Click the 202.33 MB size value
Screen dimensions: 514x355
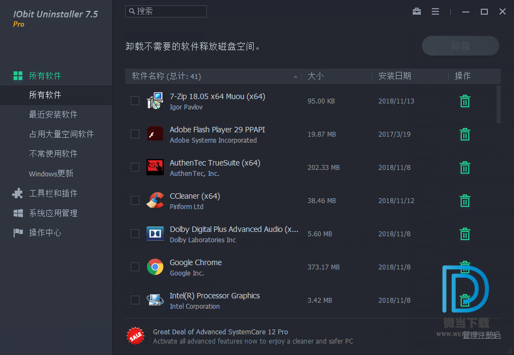point(323,168)
